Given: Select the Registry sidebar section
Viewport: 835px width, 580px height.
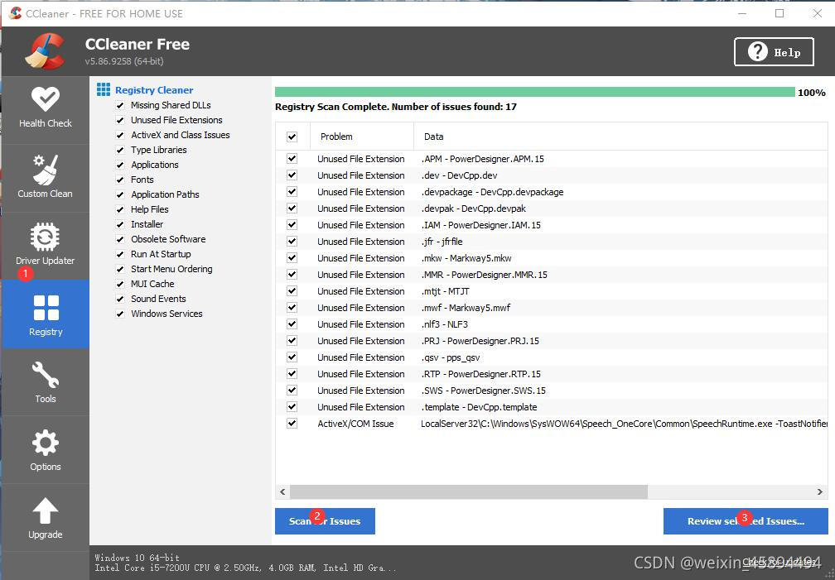Looking at the screenshot, I should [46, 314].
